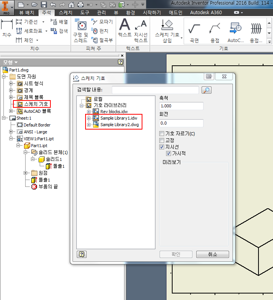Switch to the 환경 ribbon tab
Viewport: 273px width, 300px height.
(x=130, y=13)
